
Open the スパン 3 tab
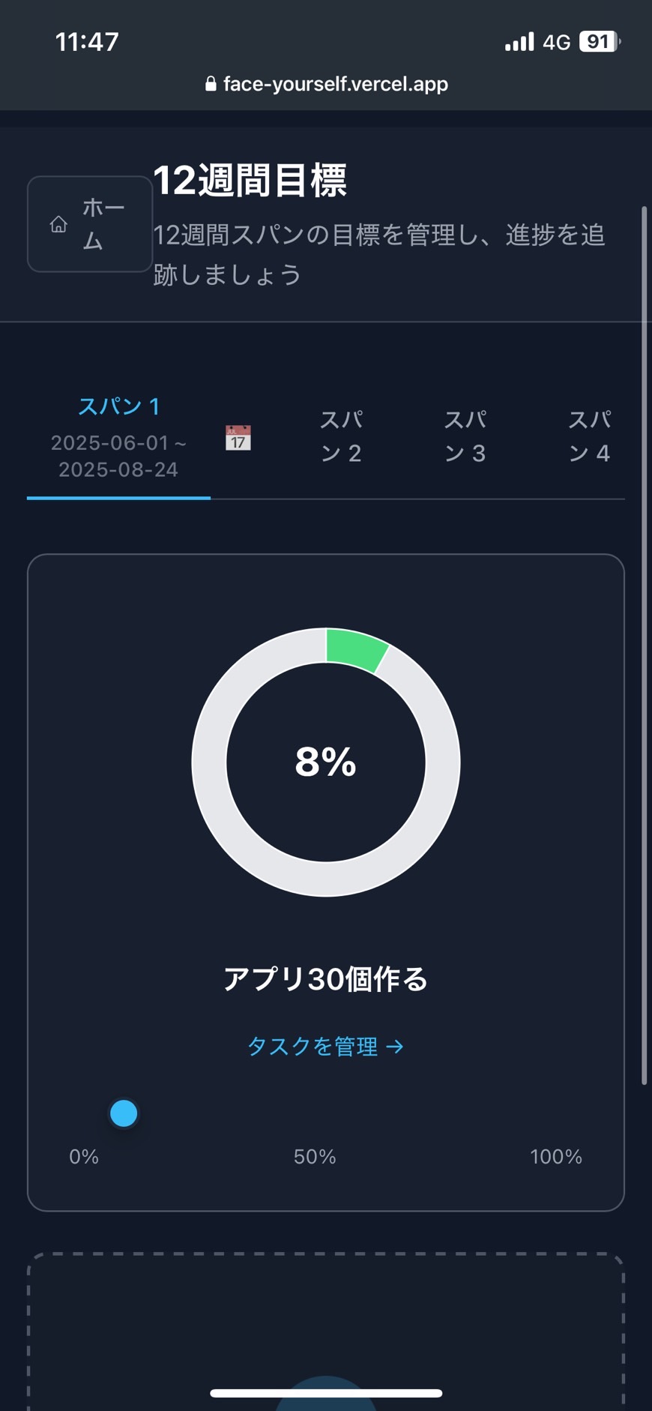[465, 436]
